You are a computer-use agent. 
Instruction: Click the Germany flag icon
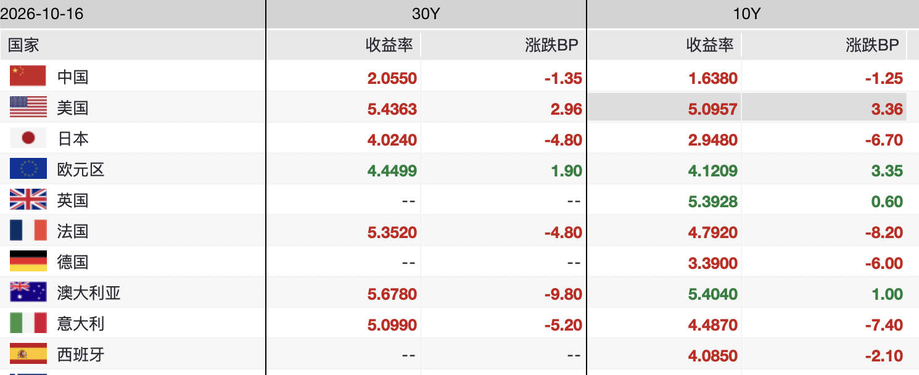[x=28, y=261]
